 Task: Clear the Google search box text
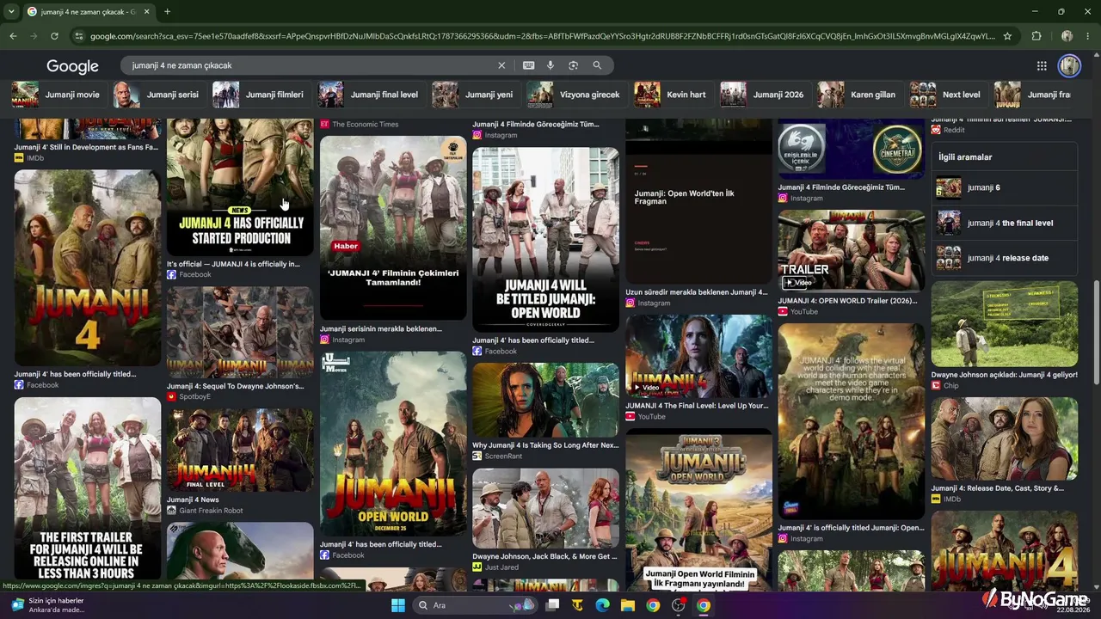501,65
